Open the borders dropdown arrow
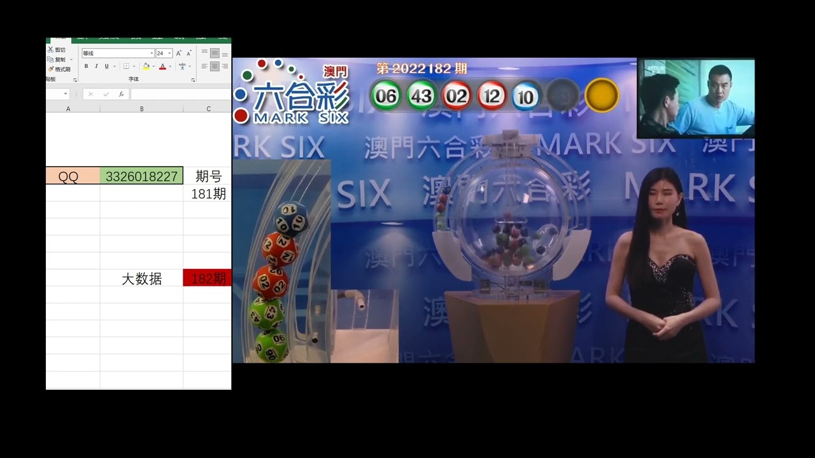Screen dimensions: 815x458 134,66
